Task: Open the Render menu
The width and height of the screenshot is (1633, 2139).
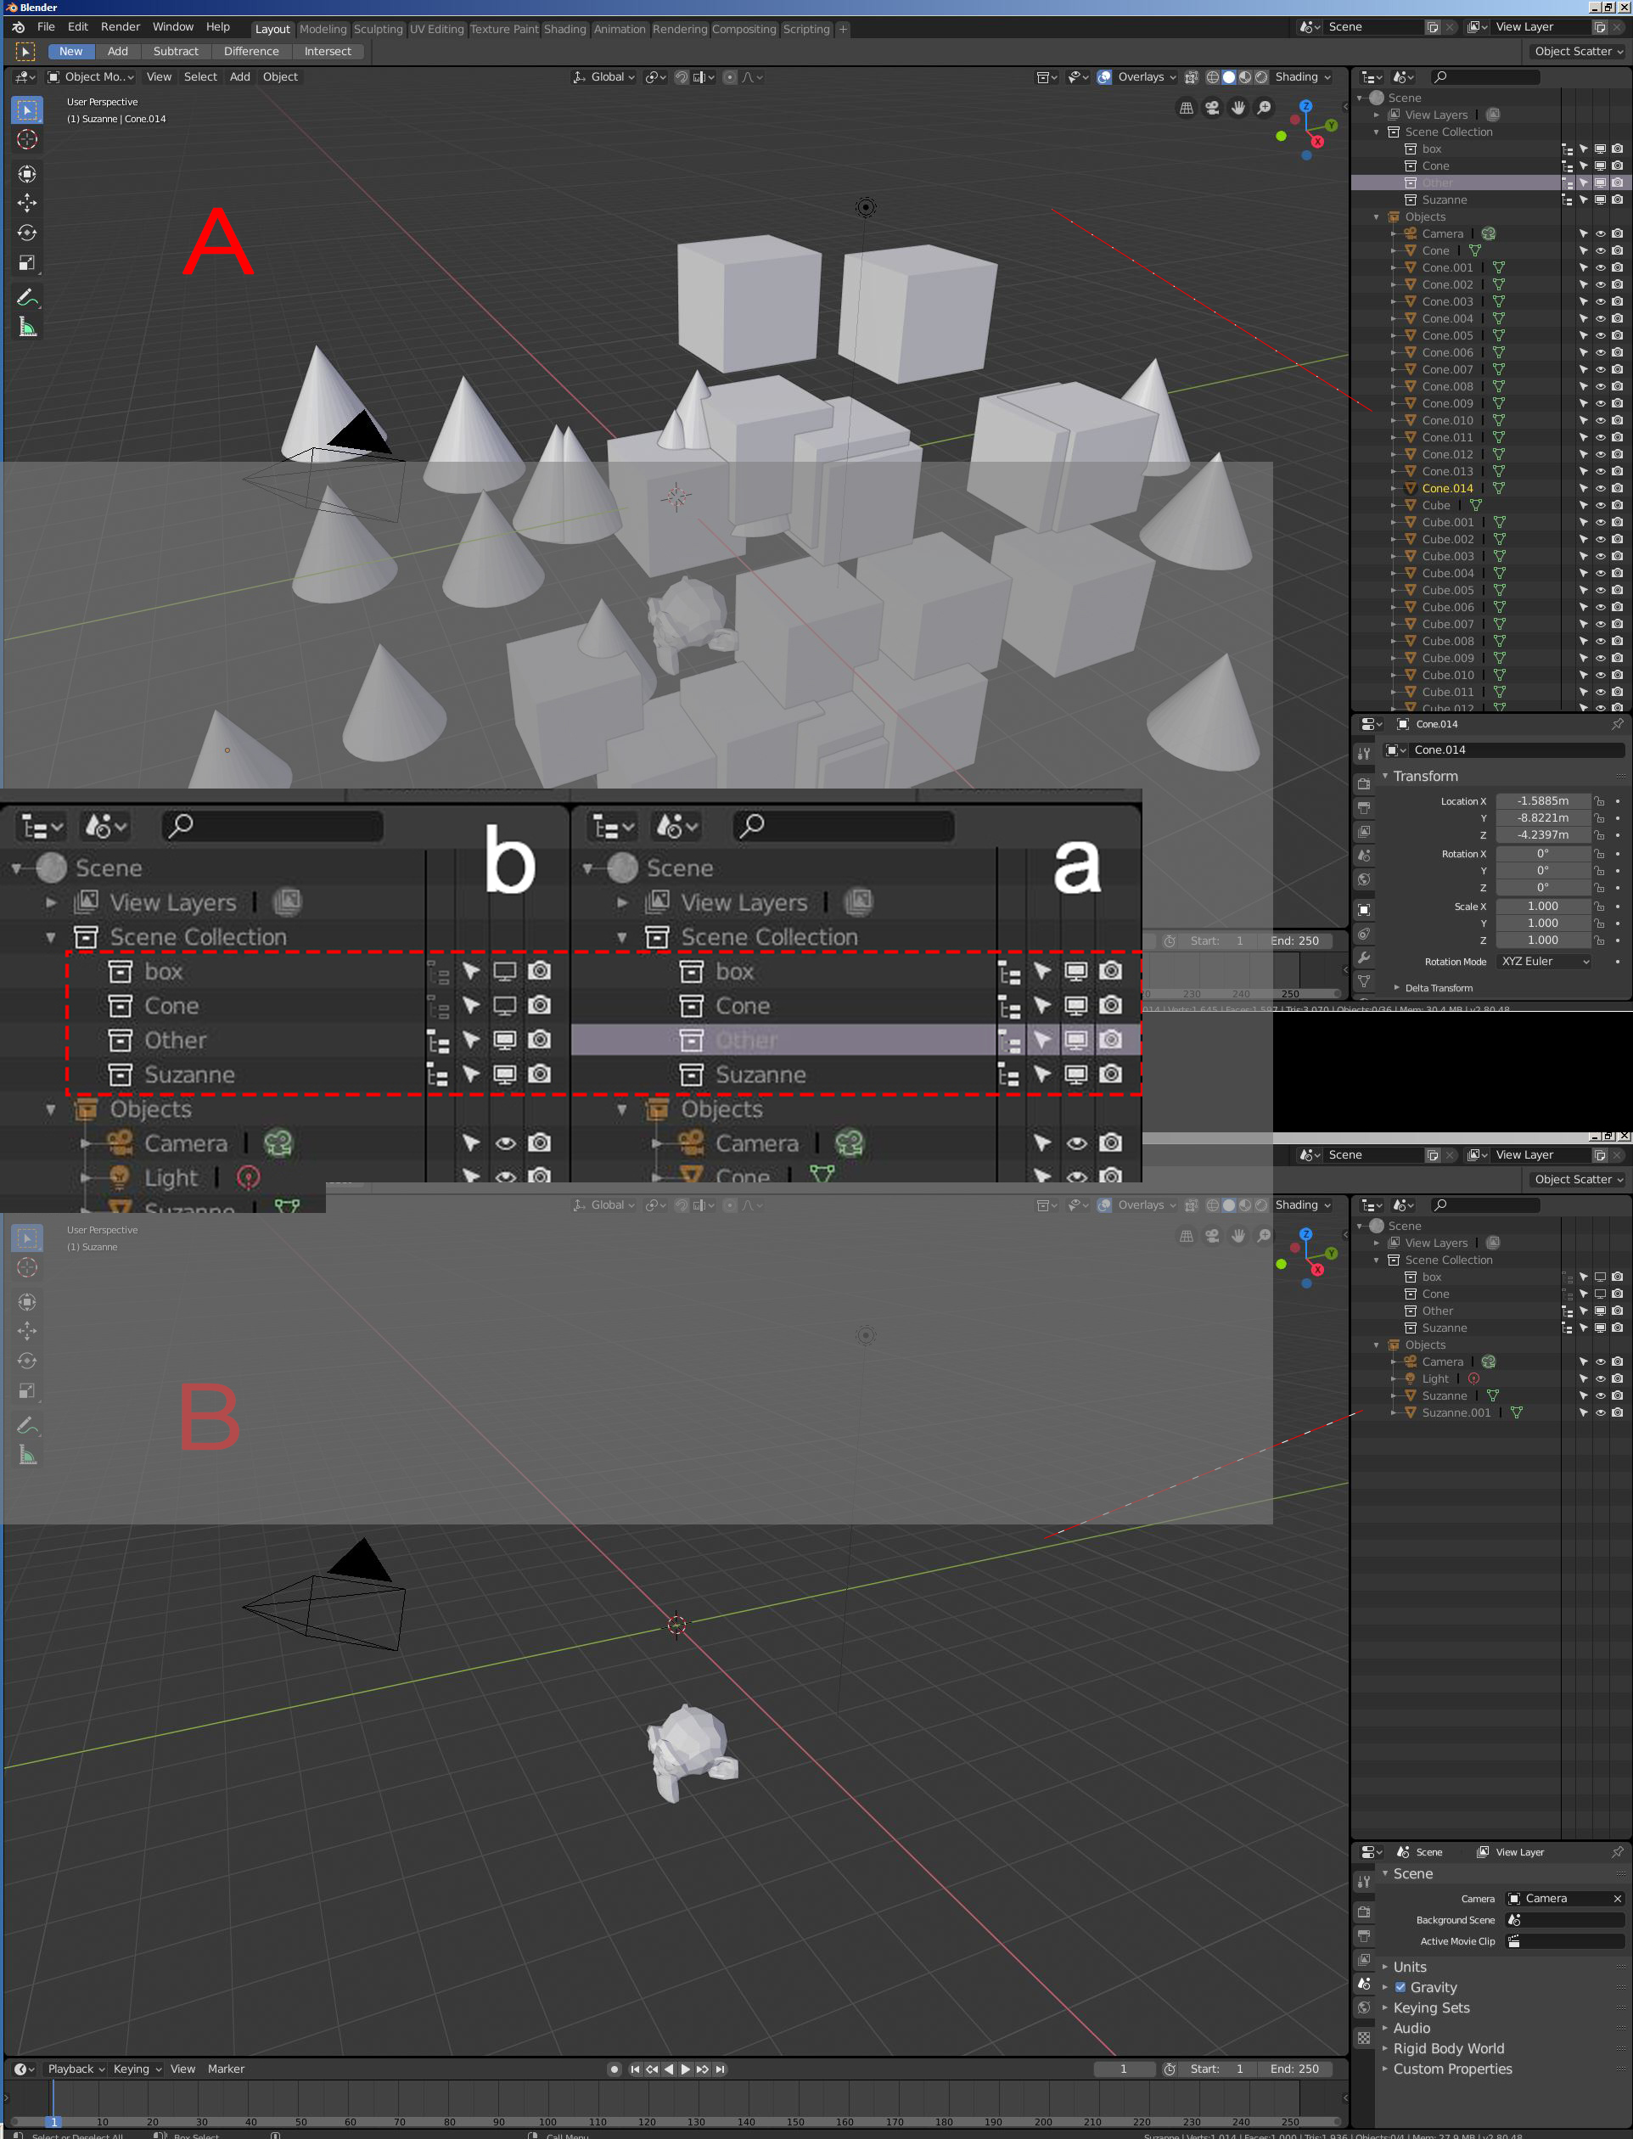Action: point(121,27)
